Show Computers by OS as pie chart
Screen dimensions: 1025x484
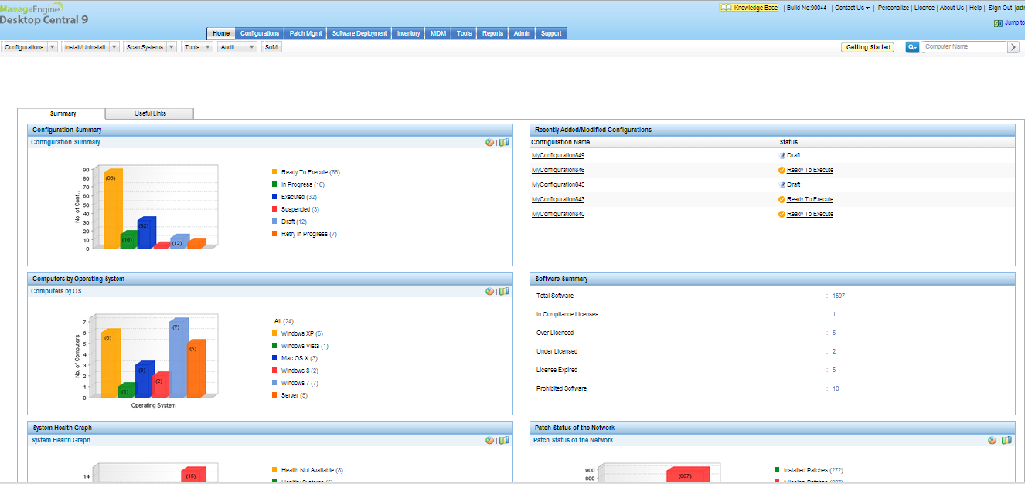[x=489, y=291]
